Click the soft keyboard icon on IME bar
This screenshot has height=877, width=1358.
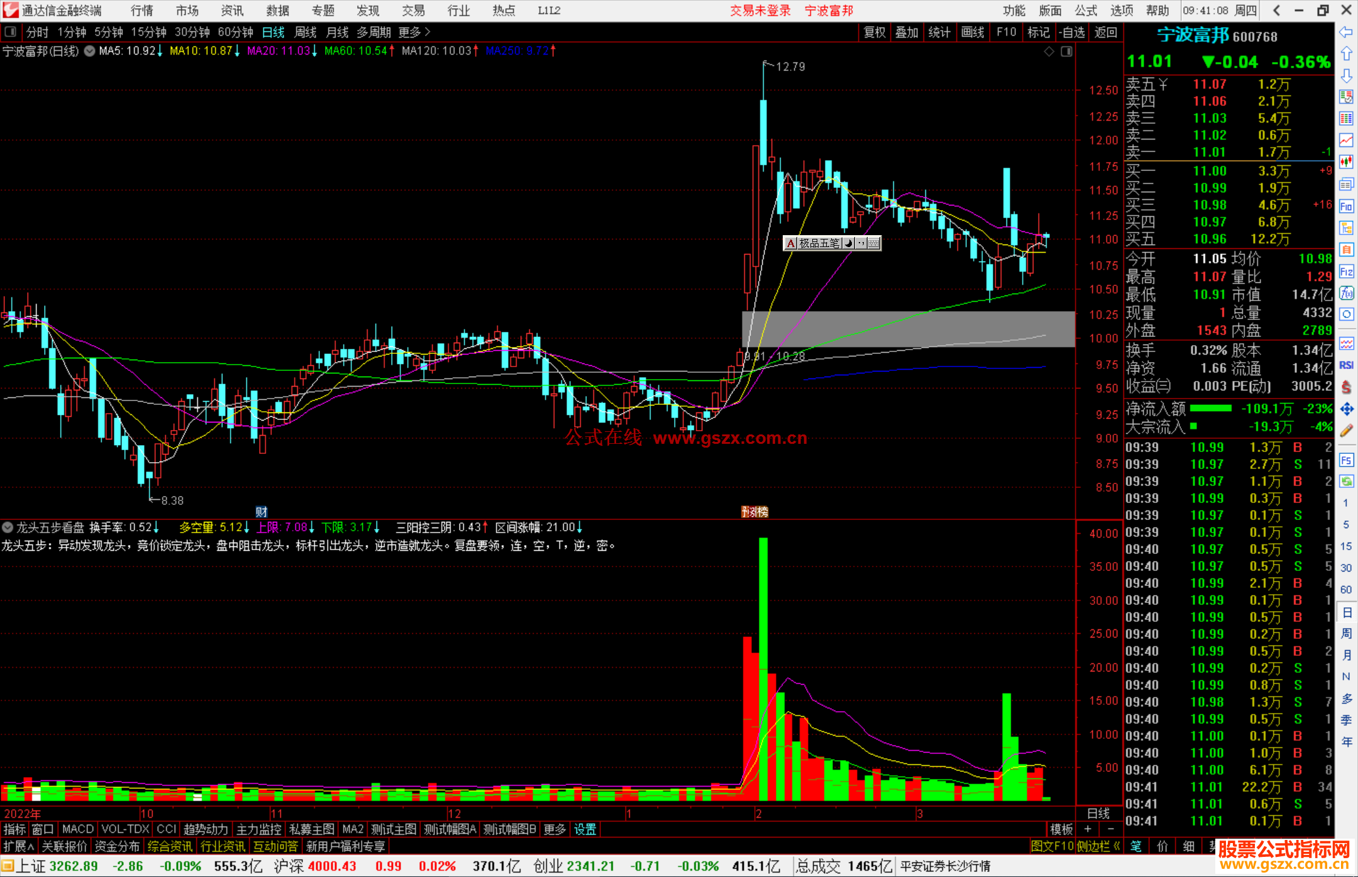pyautogui.click(x=874, y=243)
